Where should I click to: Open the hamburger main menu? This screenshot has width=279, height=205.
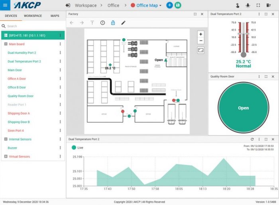tap(5, 5)
